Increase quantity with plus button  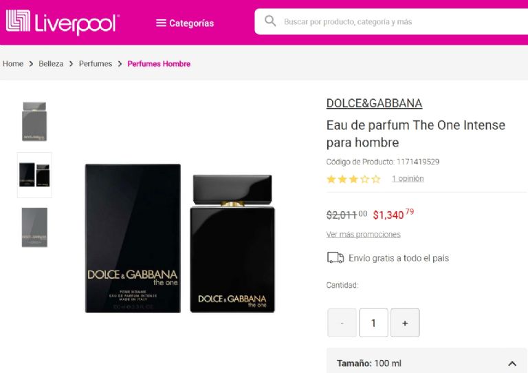(405, 323)
